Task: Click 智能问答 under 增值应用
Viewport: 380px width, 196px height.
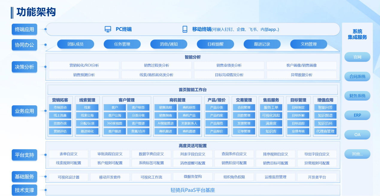Action: [x=325, y=107]
